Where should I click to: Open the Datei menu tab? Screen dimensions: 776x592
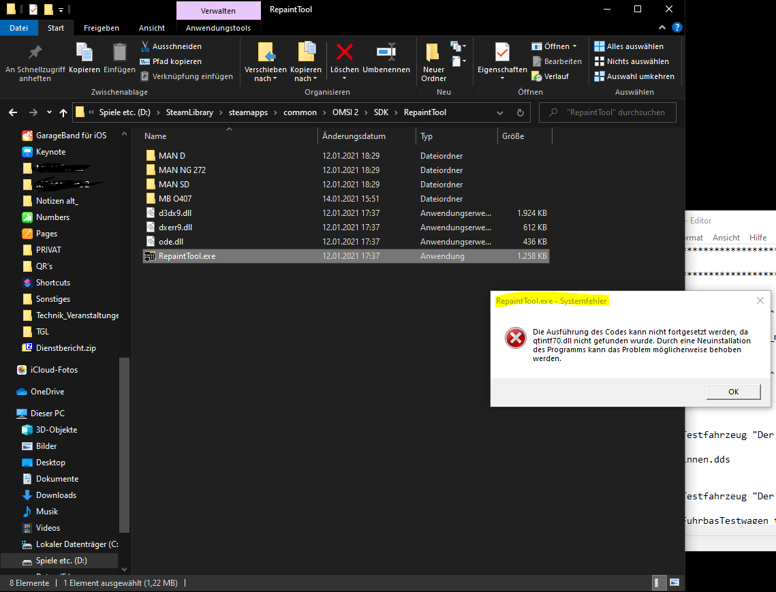19,28
